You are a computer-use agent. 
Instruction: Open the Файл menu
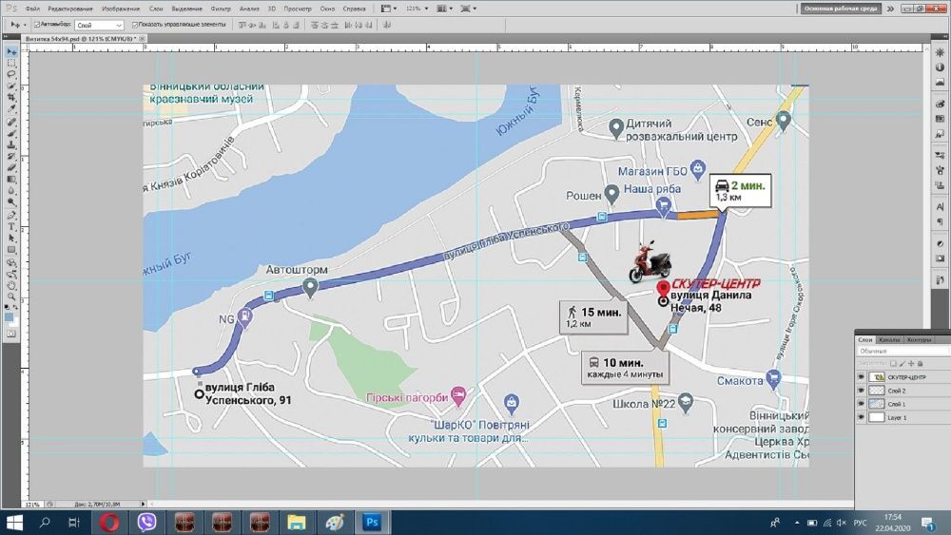pyautogui.click(x=32, y=9)
